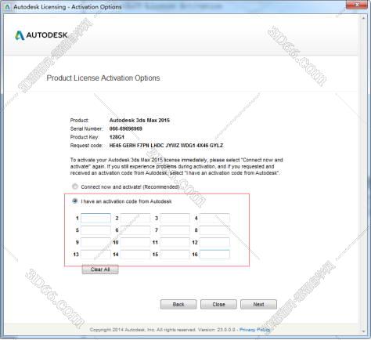This screenshot has width=371, height=340.
Task: Click activation code field 4
Action: pos(214,218)
